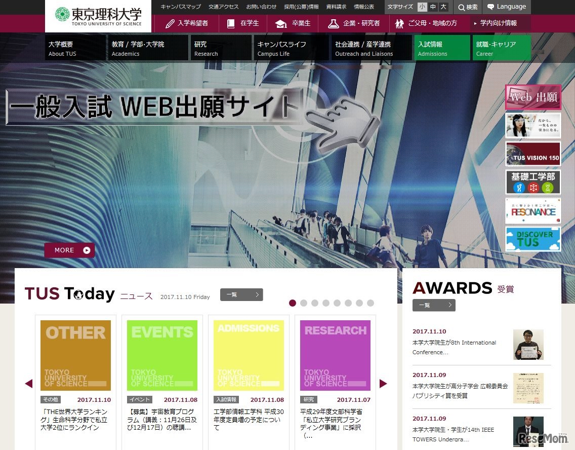The height and width of the screenshot is (450, 575).
Task: Open the THE世界大学ランキング news headline
Action: (74, 420)
